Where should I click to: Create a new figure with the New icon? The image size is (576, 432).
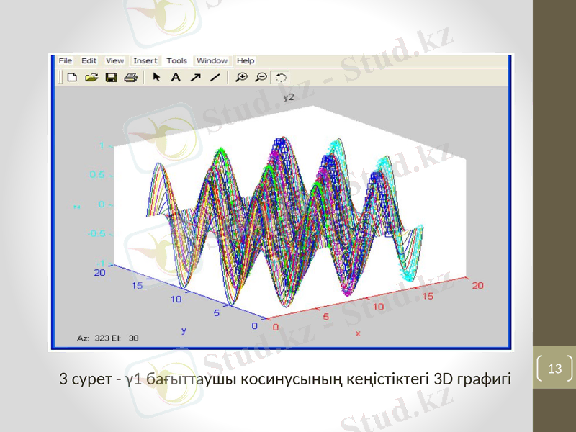tap(71, 76)
